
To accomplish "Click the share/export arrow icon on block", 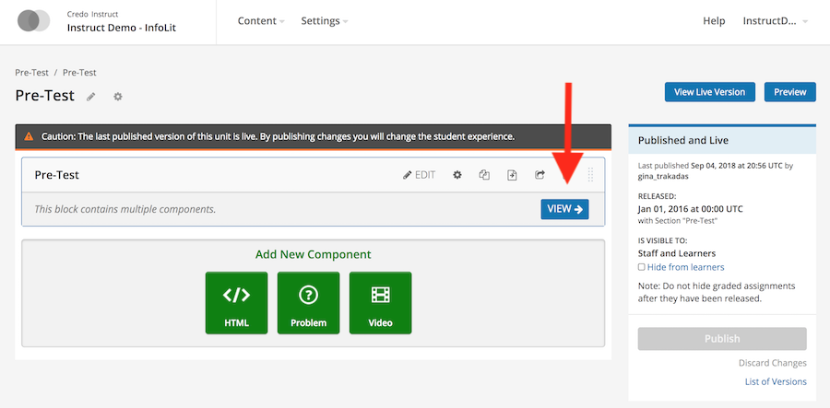I will pyautogui.click(x=539, y=175).
